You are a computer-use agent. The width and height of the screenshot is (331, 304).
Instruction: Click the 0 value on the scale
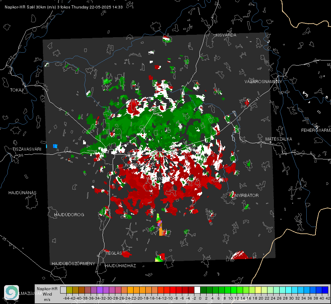pyautogui.click(x=200, y=298)
